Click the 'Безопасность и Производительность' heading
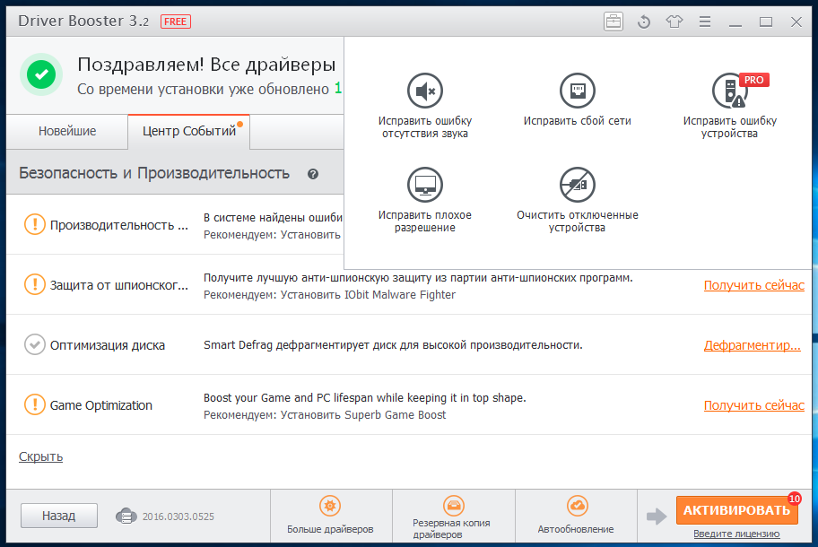 154,173
